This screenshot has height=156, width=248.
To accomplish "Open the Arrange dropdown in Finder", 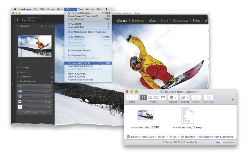I will coord(185,97).
